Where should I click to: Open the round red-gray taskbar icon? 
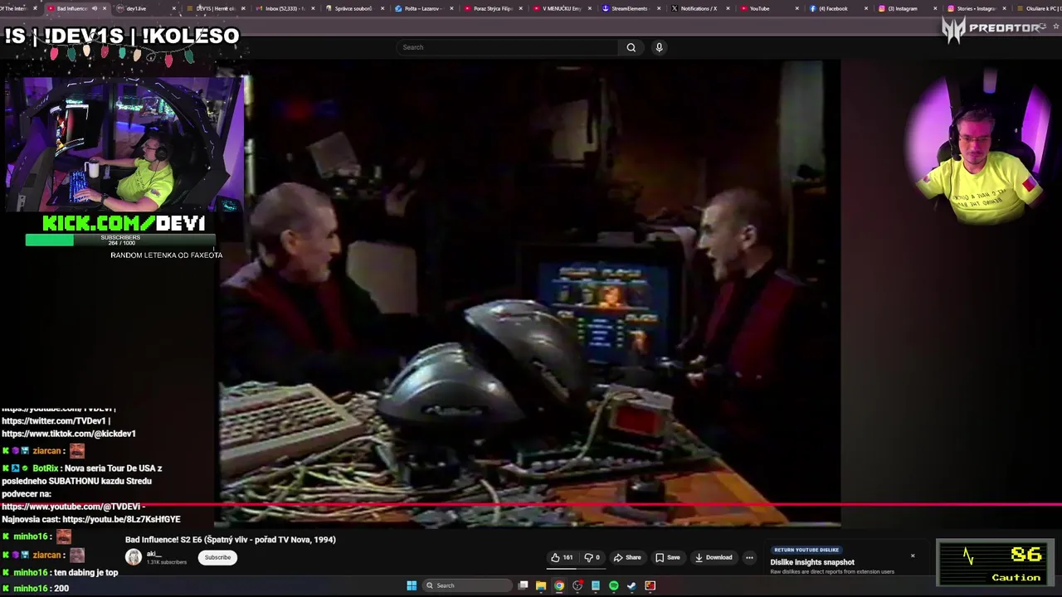(577, 585)
